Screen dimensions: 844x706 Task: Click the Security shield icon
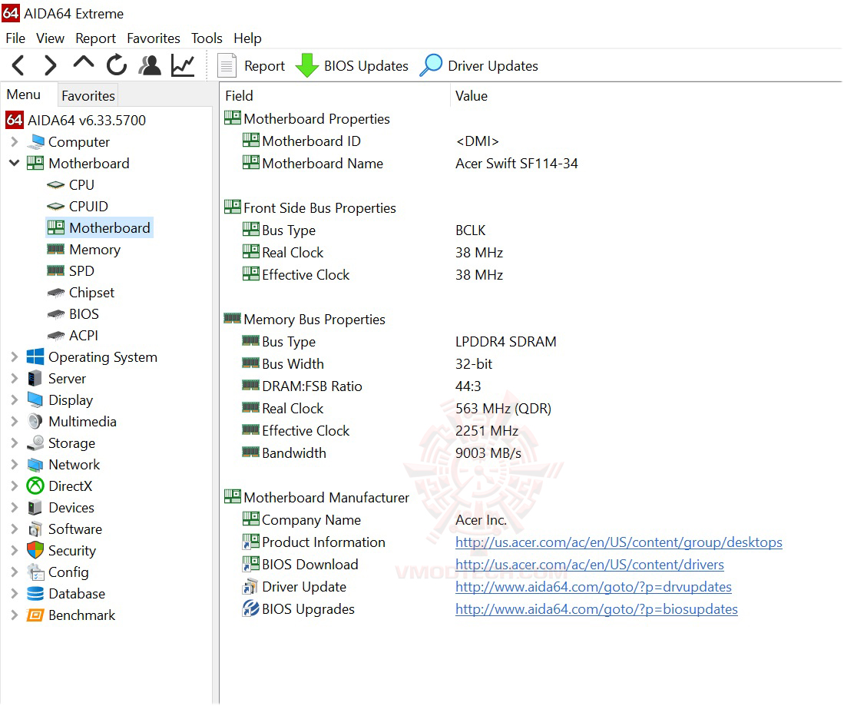(35, 550)
